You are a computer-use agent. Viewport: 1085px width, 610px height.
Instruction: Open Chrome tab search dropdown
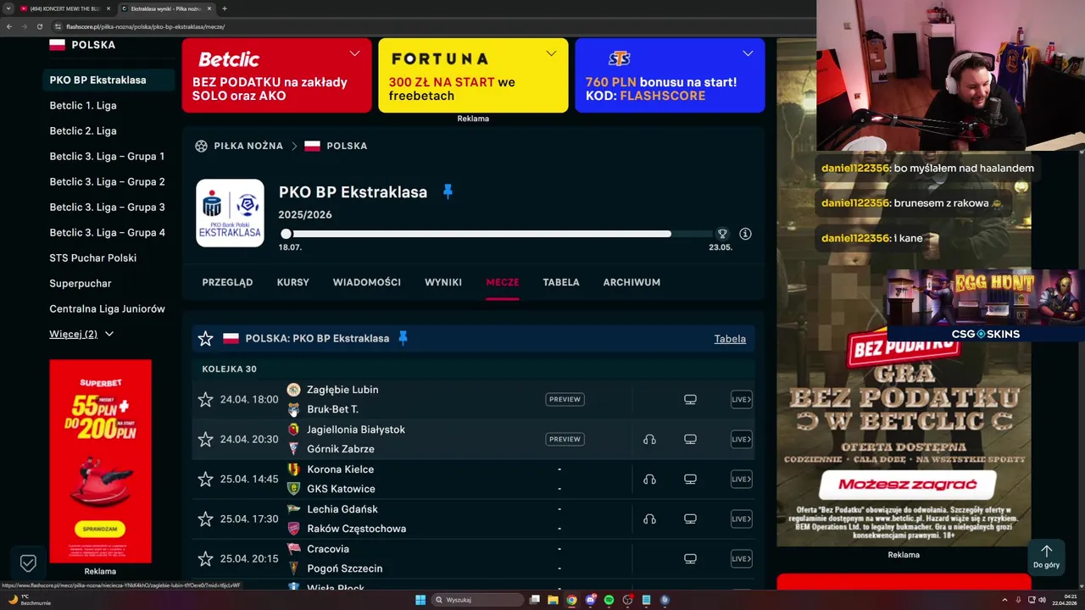8,8
